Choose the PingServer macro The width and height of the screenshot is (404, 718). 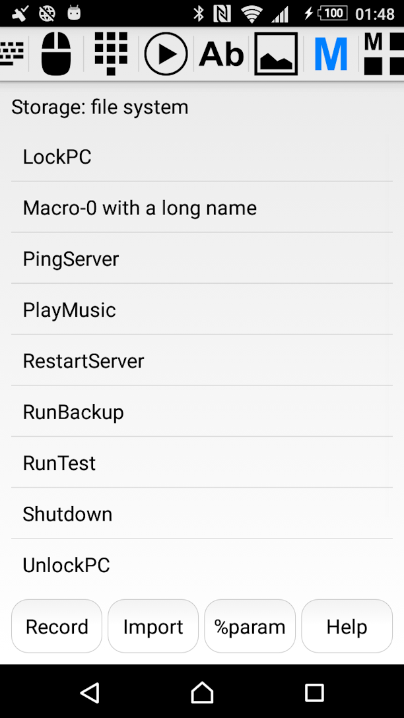pos(202,259)
